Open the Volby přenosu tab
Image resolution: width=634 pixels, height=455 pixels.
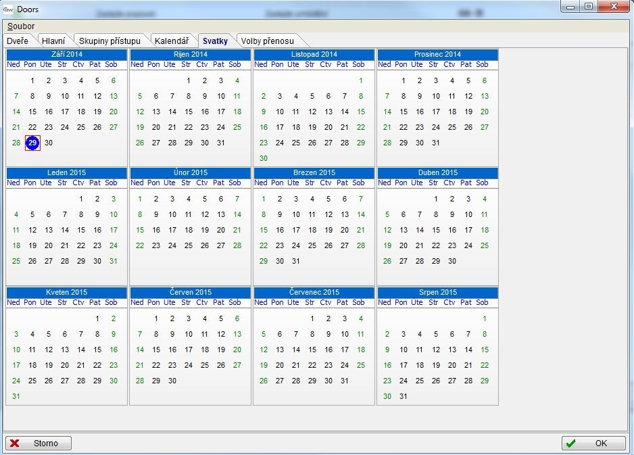[x=267, y=41]
